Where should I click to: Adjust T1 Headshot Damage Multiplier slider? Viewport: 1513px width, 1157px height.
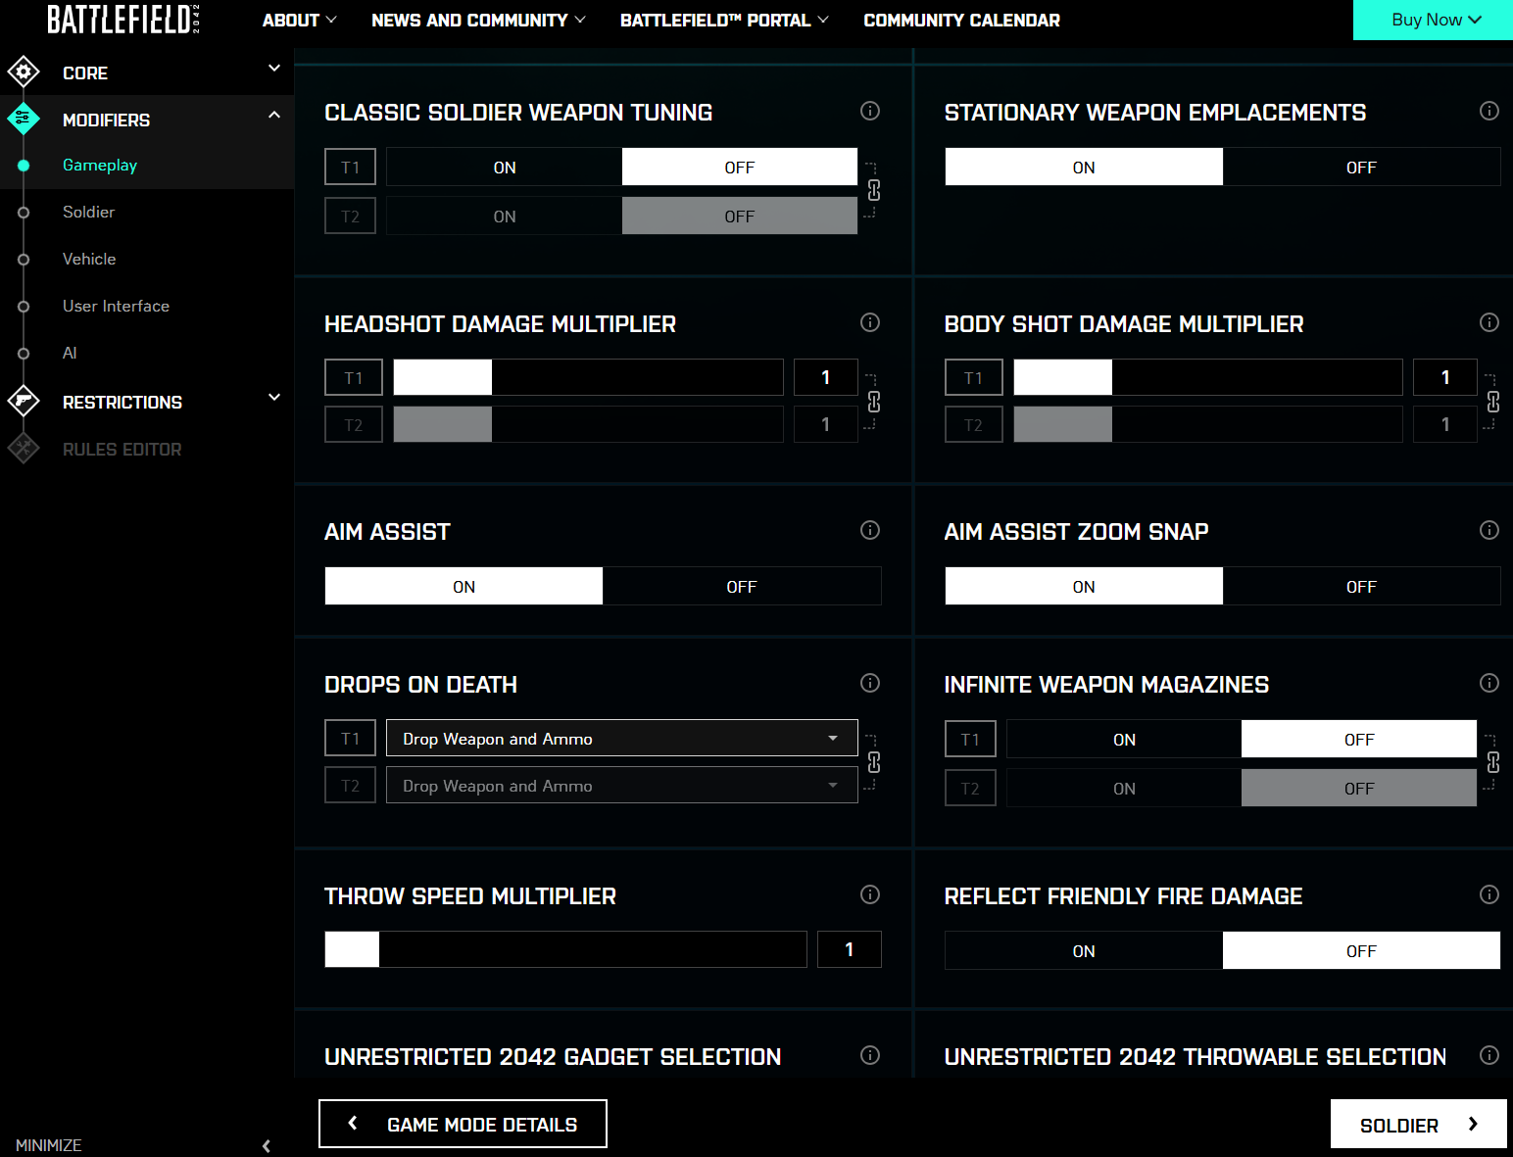coord(588,377)
